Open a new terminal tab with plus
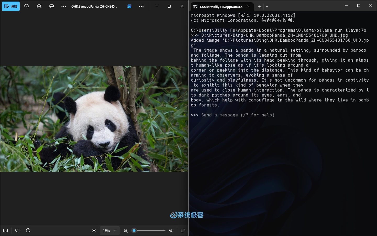The image size is (377, 236). point(259,7)
